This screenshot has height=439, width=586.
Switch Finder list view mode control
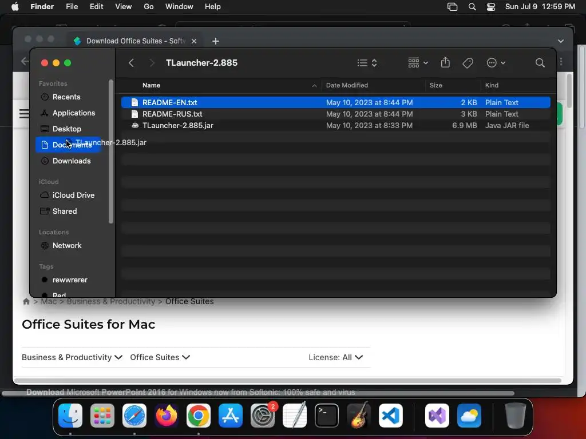[367, 63]
